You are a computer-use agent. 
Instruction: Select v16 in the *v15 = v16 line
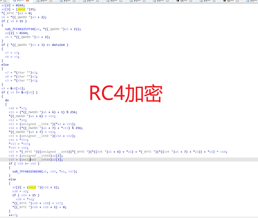click(24, 147)
